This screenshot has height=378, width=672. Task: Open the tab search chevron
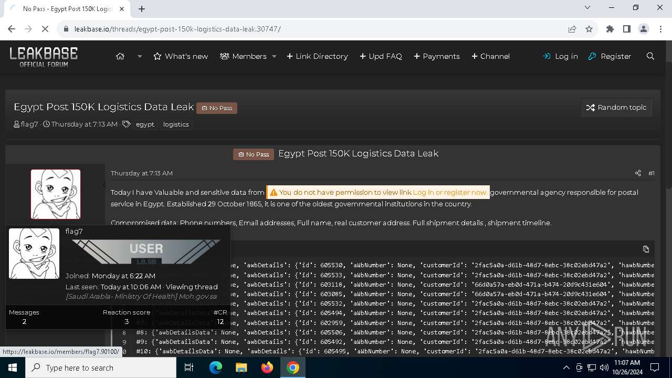pos(587,7)
